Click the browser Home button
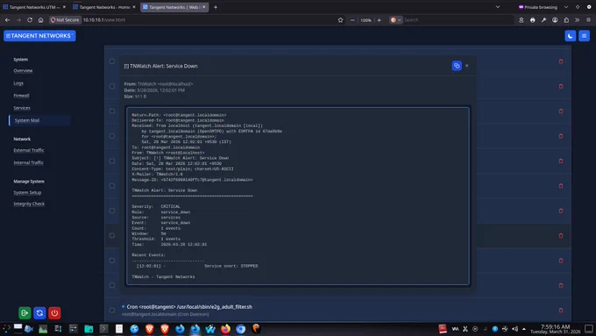The width and height of the screenshot is (596, 336). (40, 20)
